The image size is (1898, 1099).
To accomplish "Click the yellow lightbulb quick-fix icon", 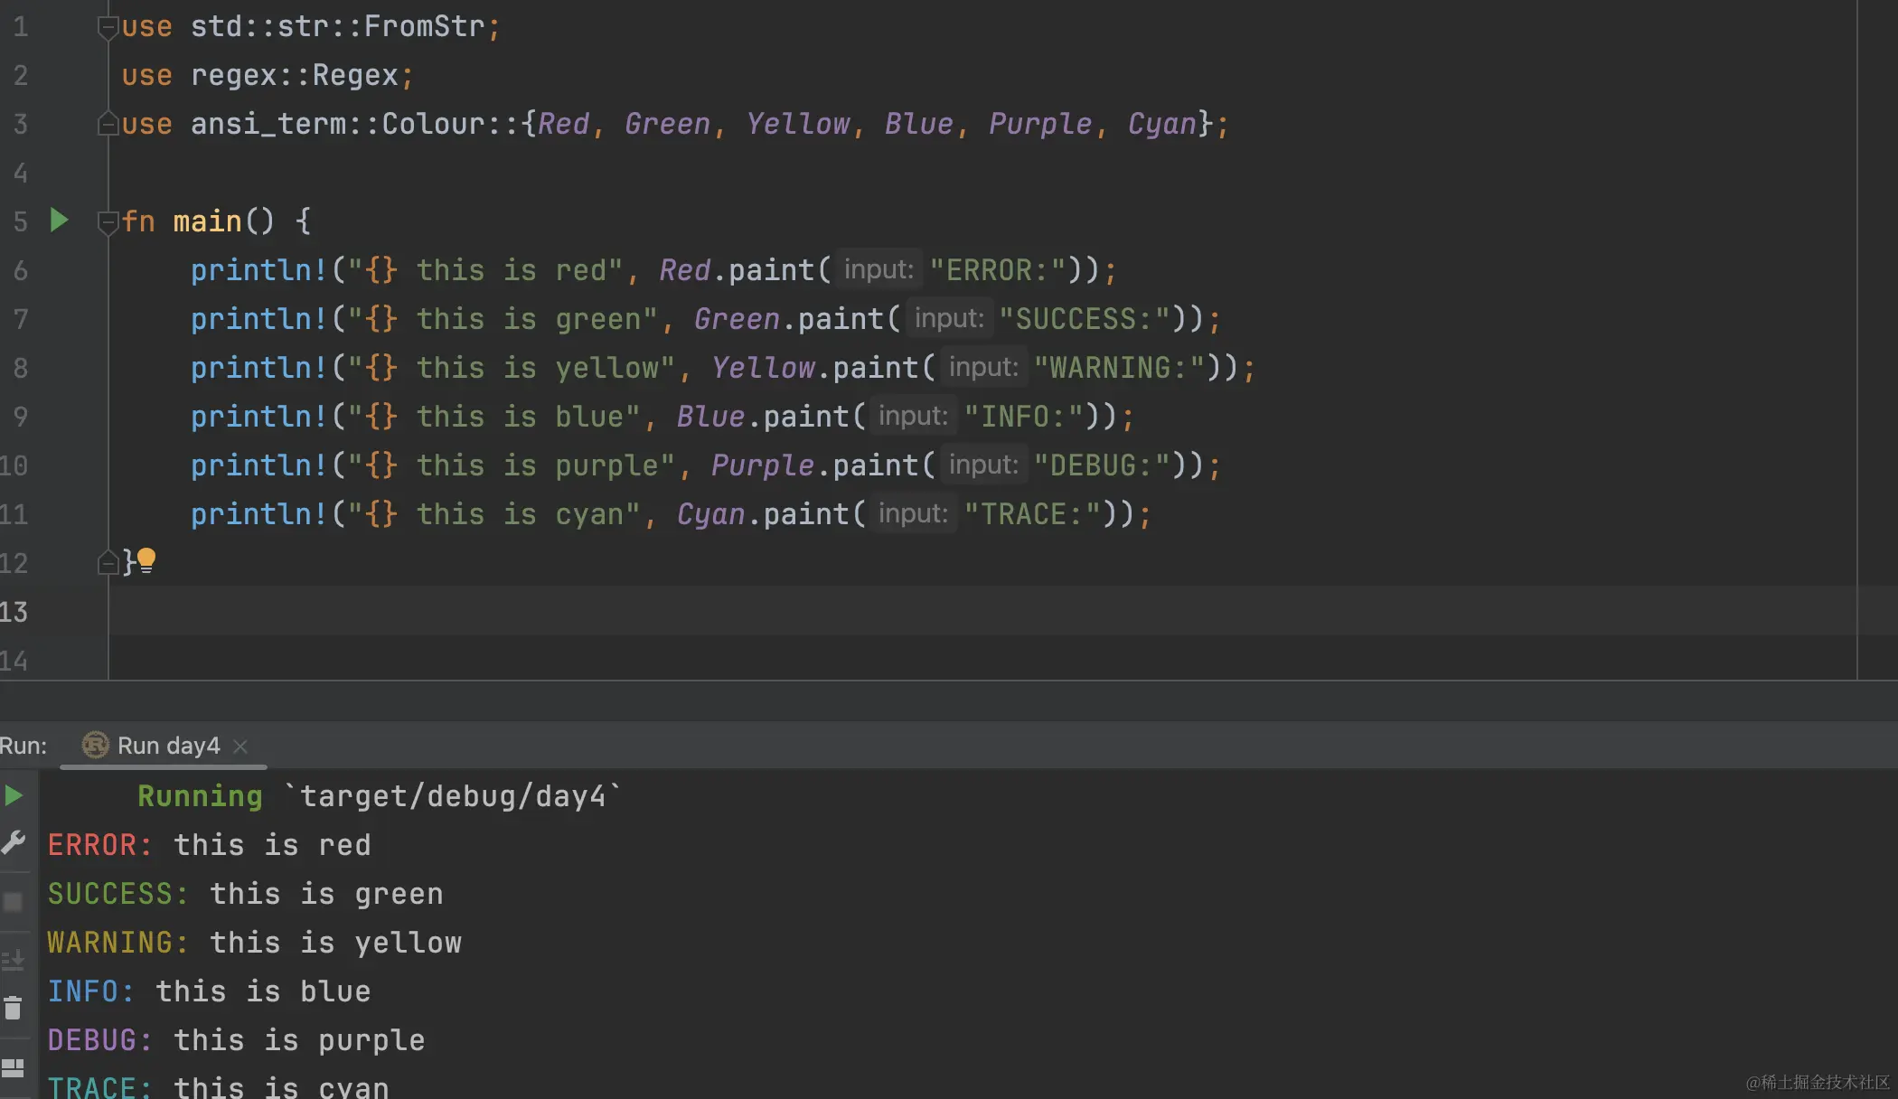I will coord(146,560).
